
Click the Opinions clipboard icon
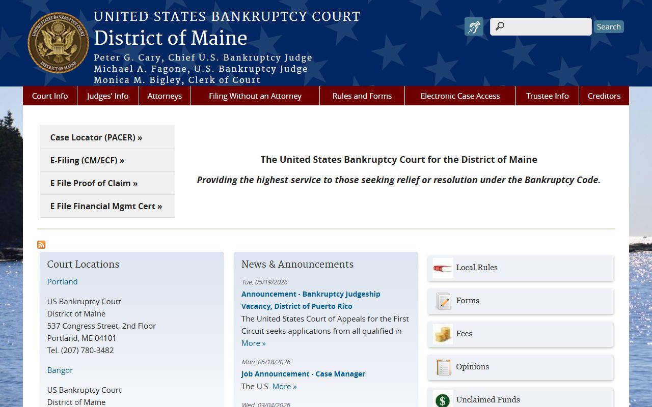pos(443,367)
